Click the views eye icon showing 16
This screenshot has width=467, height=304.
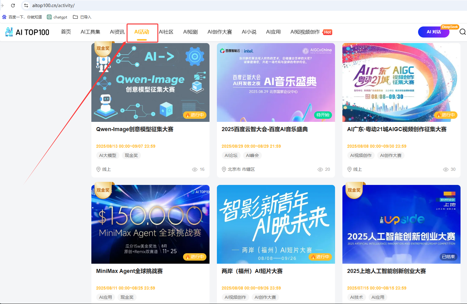tap(195, 170)
